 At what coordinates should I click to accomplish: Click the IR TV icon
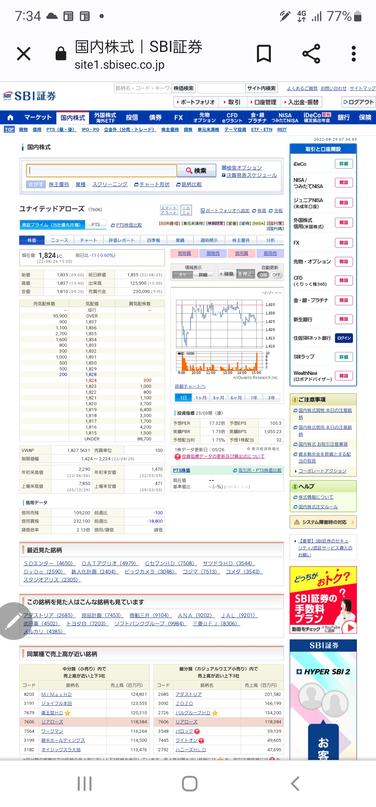click(186, 210)
